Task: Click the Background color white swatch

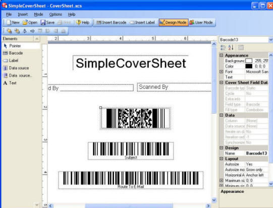Action: pyautogui.click(x=249, y=61)
